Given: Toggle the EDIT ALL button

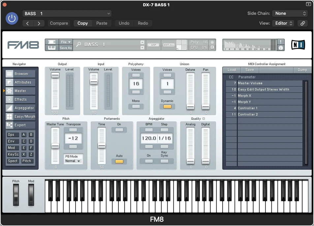Looking at the screenshot, I should [169, 45].
